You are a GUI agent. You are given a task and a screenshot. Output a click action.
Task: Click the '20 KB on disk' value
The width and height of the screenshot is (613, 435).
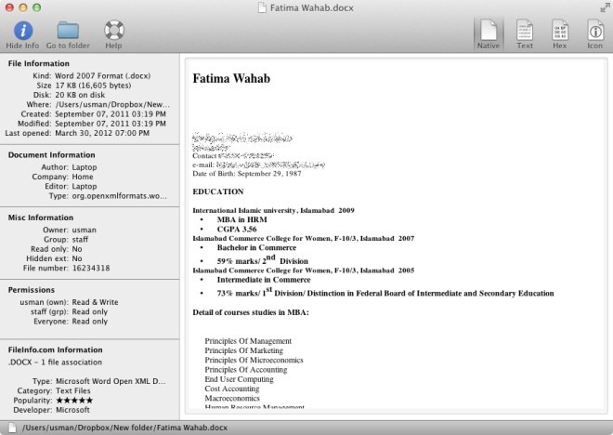click(80, 95)
